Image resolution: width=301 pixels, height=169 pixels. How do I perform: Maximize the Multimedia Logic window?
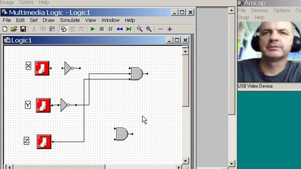click(x=182, y=13)
